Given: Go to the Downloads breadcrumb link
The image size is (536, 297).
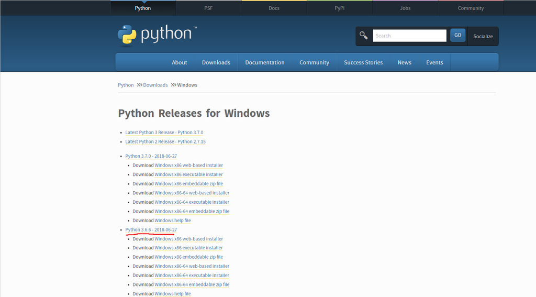Looking at the screenshot, I should click(155, 85).
